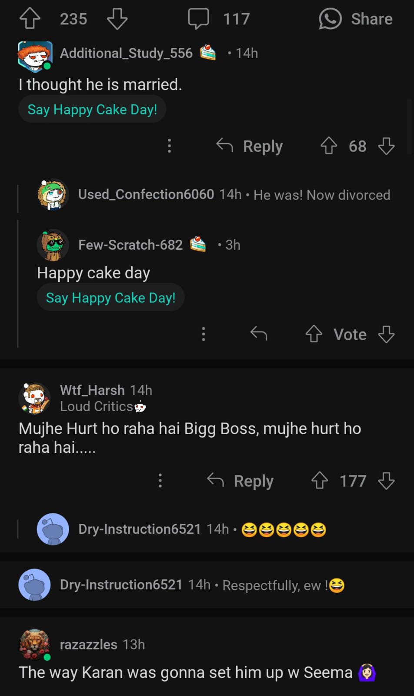Open Additional_Study_556's avatar profile

tap(35, 56)
